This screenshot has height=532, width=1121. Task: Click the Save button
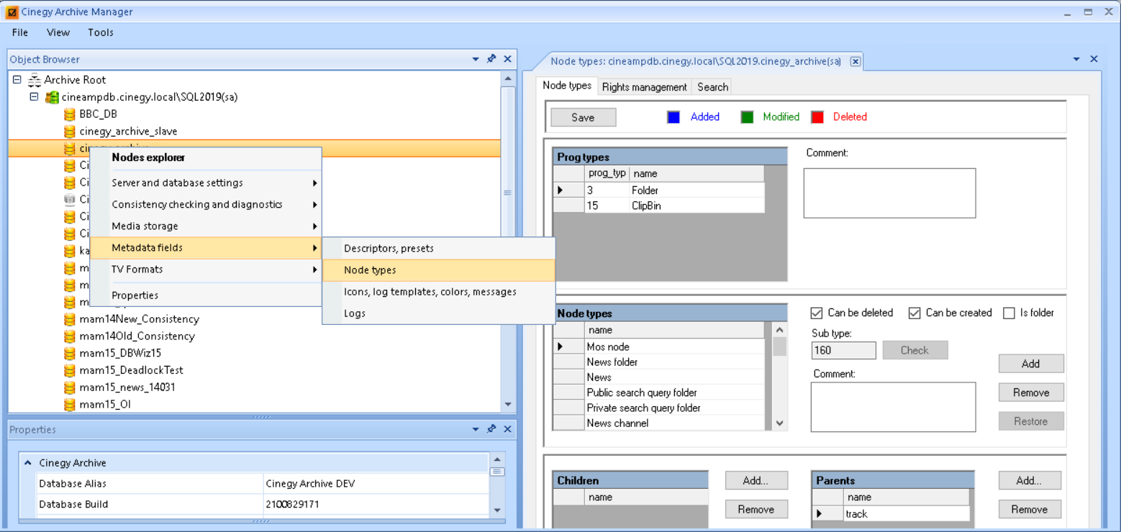(583, 117)
